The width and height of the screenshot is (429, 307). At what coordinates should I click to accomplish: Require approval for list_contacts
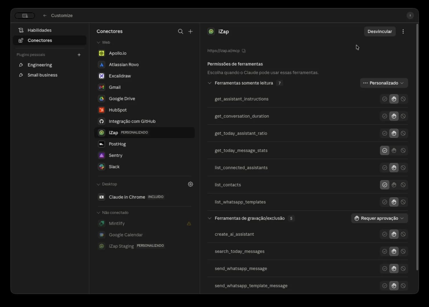tap(394, 185)
